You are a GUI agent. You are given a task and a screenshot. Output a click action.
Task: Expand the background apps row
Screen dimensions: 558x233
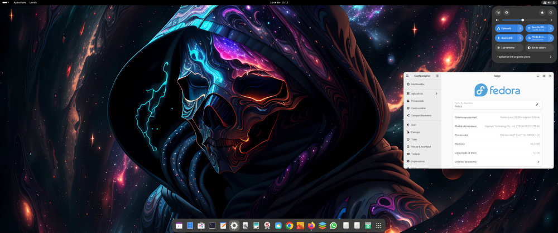[x=525, y=57]
